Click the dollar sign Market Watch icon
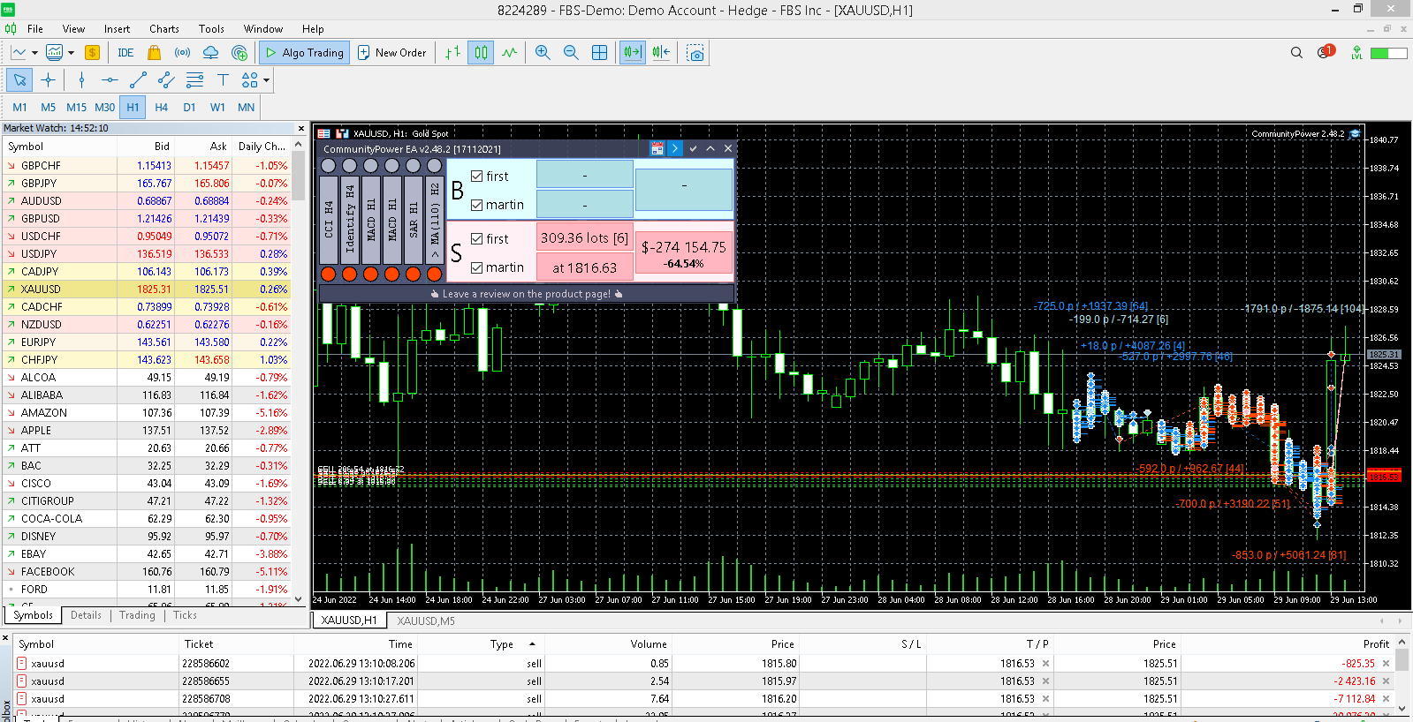Screen dimensions: 1413x722 point(92,53)
